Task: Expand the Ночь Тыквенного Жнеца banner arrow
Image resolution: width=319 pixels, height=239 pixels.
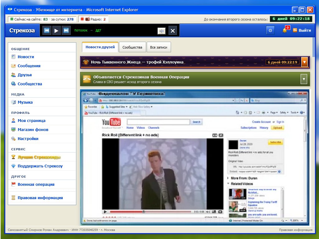Action: 304,62
